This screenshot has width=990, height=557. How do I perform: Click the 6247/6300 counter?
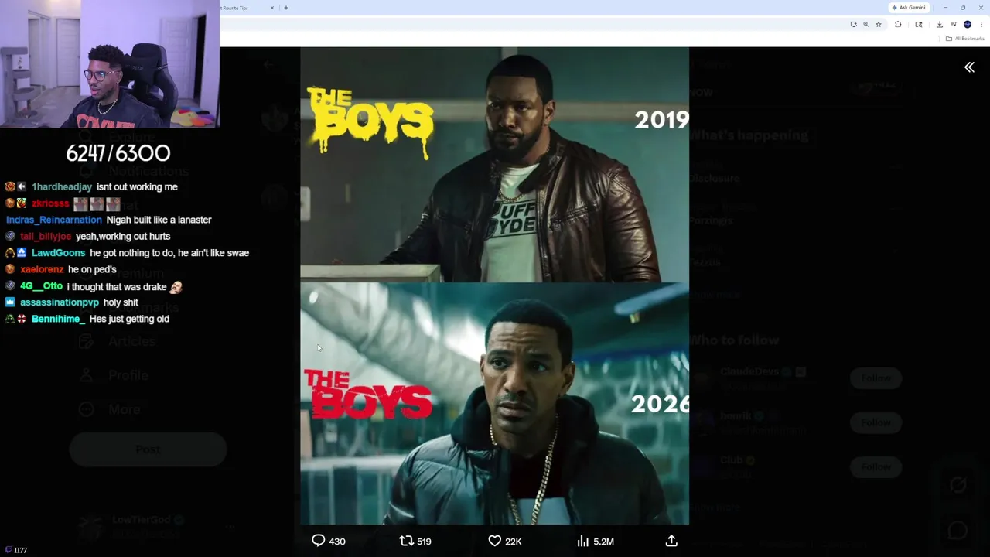click(x=118, y=153)
